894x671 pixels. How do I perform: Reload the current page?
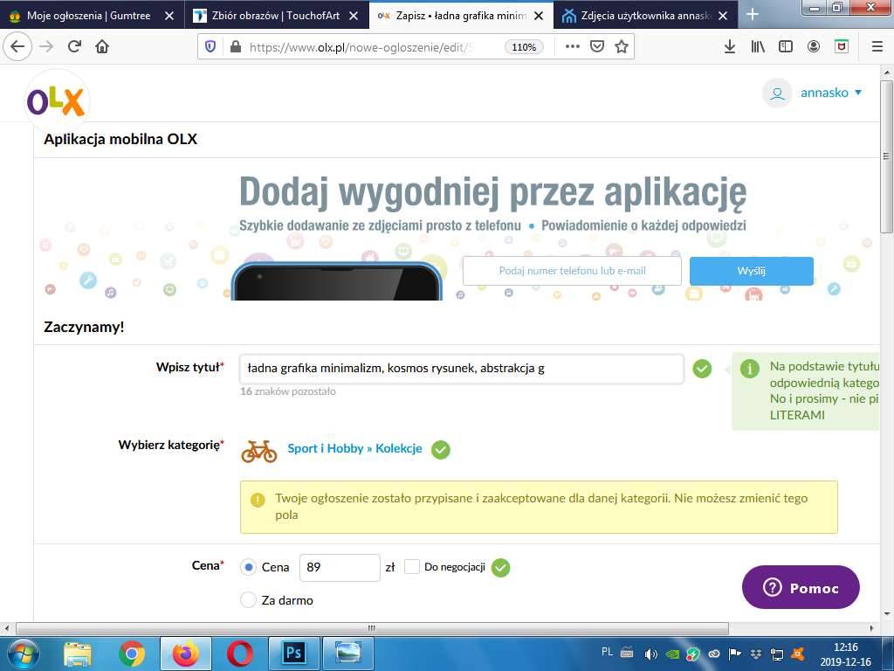click(74, 47)
